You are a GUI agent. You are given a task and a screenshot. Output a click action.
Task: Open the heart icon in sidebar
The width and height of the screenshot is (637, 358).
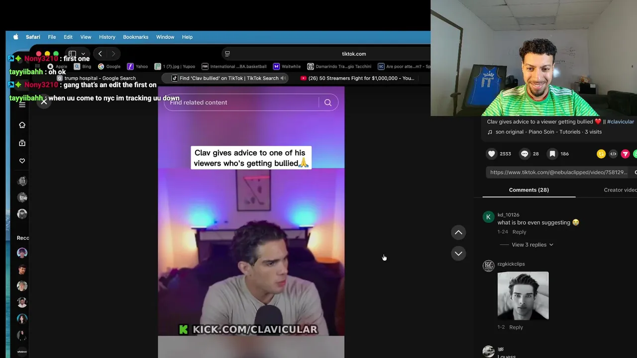pyautogui.click(x=22, y=161)
